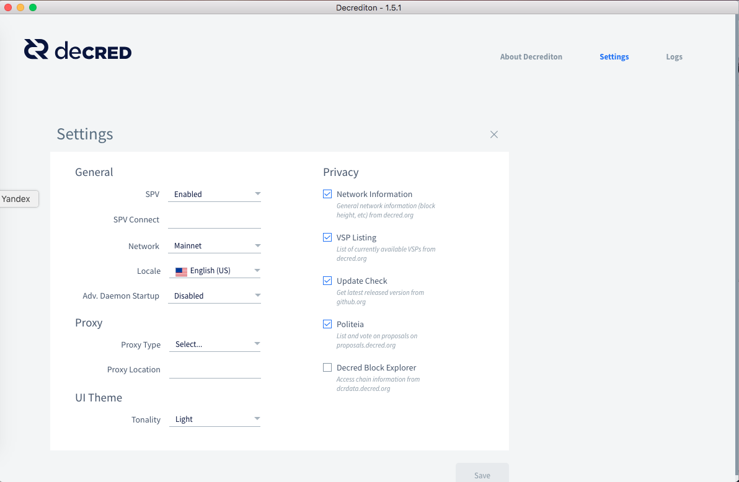Toggle the Politeia checkbox

(x=327, y=323)
